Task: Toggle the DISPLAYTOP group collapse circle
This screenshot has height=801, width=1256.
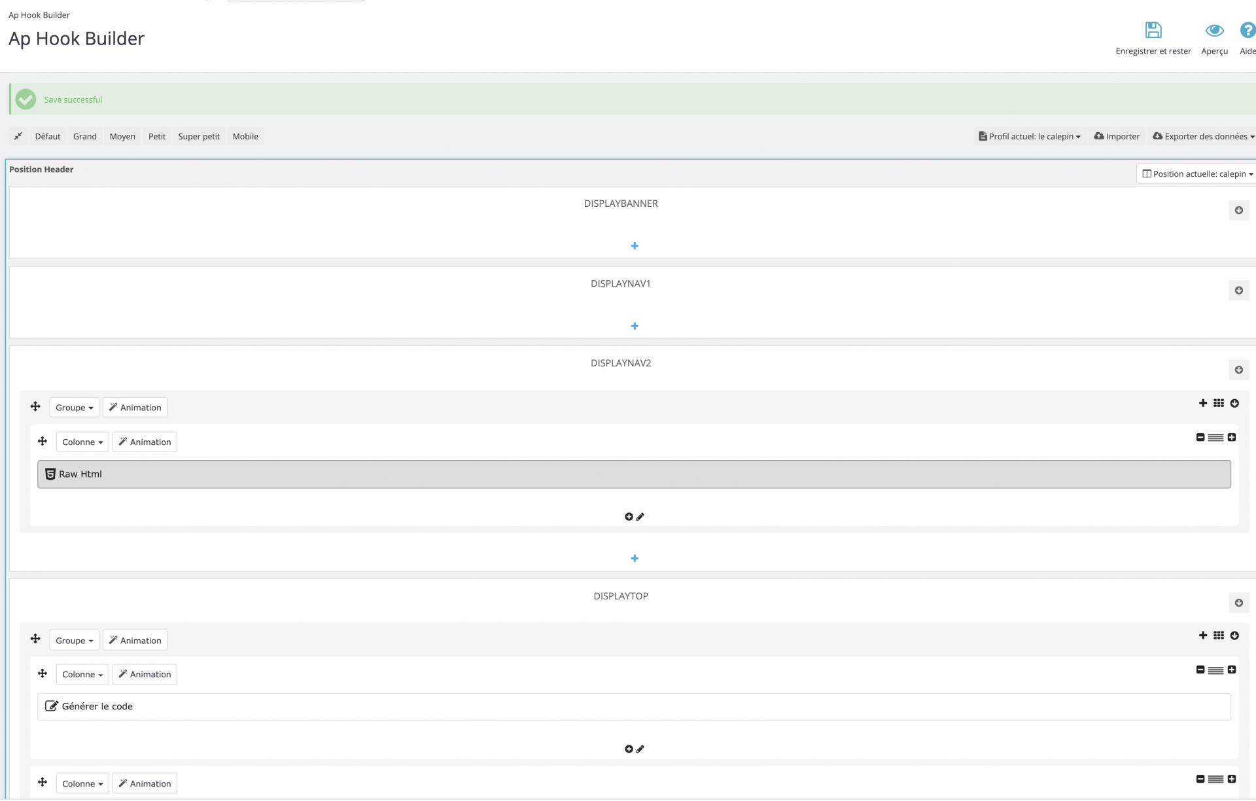Action: pos(1234,635)
